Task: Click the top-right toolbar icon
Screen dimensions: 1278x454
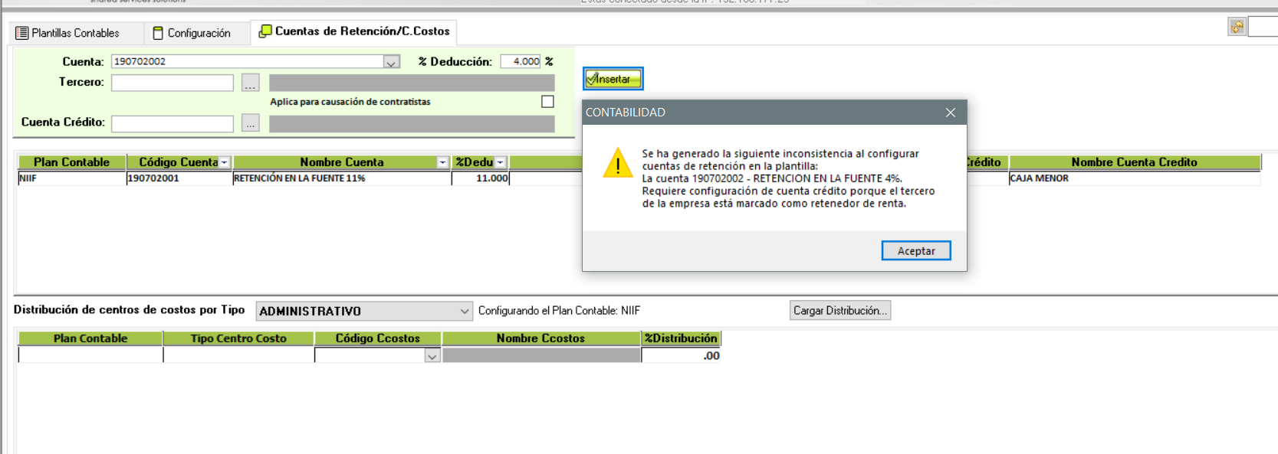Action: coord(1237,27)
